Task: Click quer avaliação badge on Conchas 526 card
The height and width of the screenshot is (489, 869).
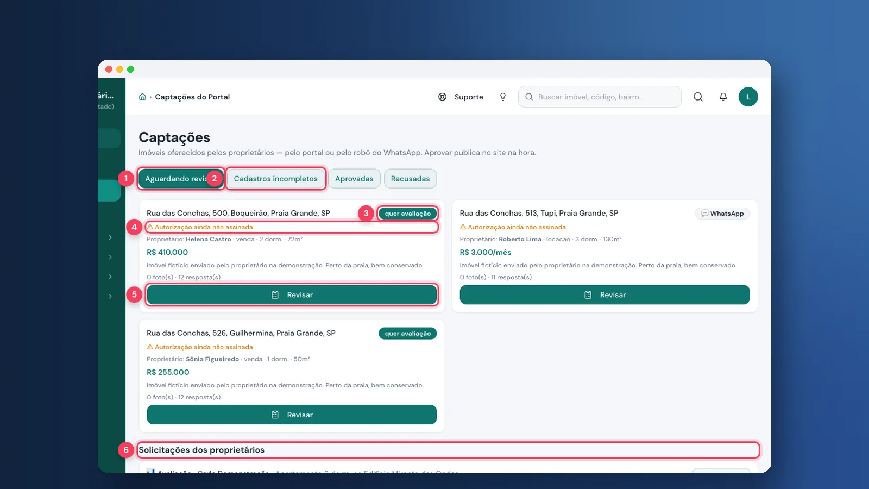Action: [x=407, y=334]
